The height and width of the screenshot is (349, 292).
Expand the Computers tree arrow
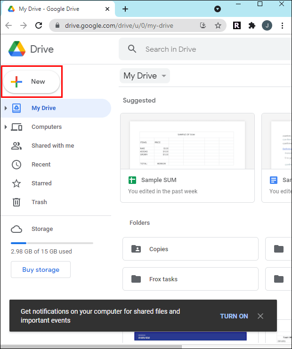[x=6, y=127]
